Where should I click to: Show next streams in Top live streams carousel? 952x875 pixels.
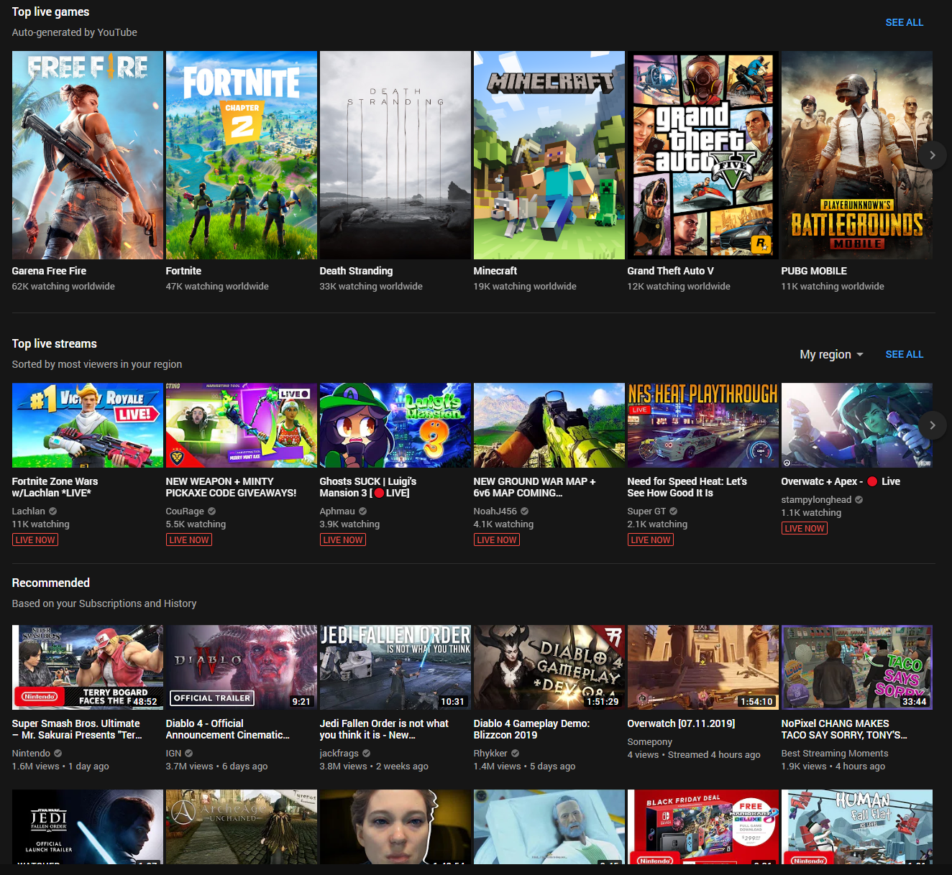point(933,425)
